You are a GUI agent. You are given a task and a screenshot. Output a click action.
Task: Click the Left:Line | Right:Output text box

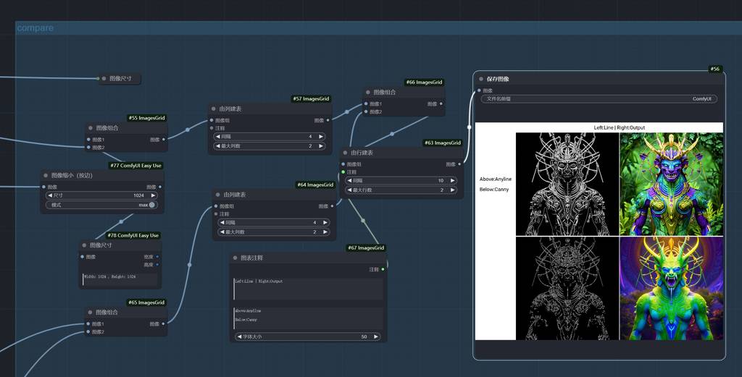(x=309, y=288)
